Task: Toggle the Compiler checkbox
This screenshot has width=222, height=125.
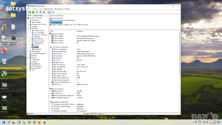Action: pos(52,109)
